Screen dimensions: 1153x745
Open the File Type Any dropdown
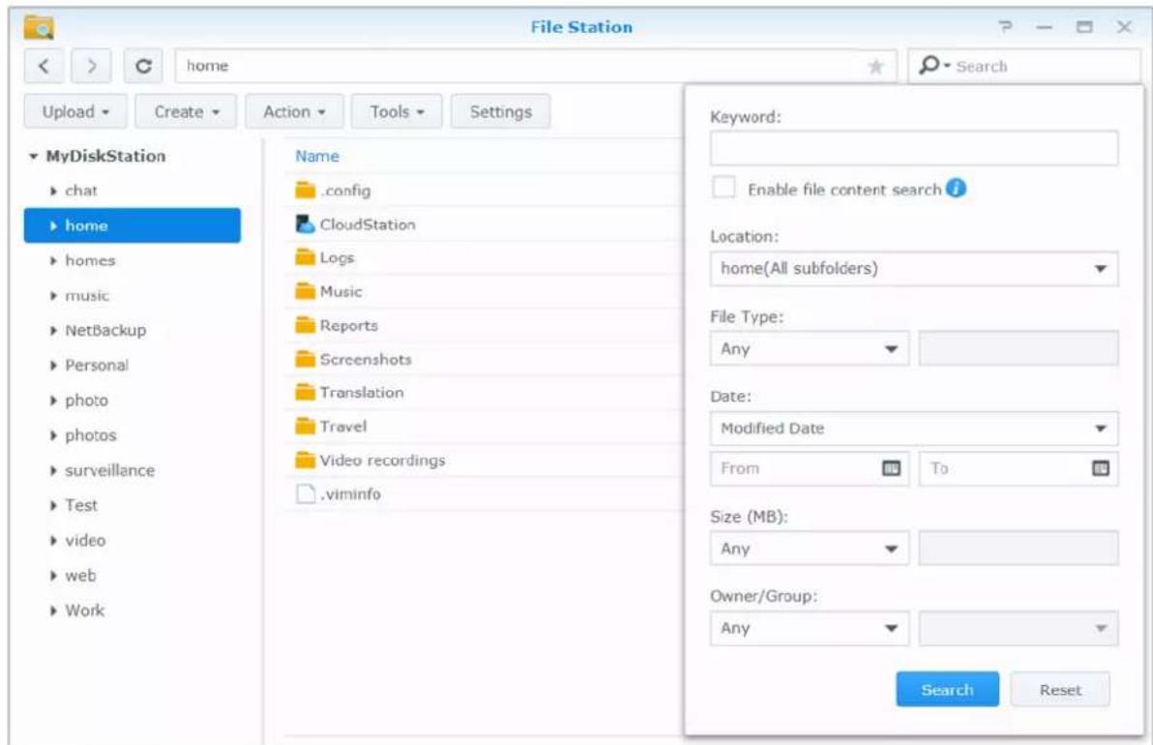coord(810,348)
